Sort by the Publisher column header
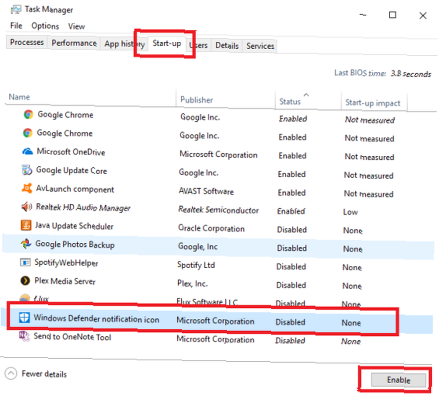Viewport: 439px width, 396px height. (x=197, y=100)
